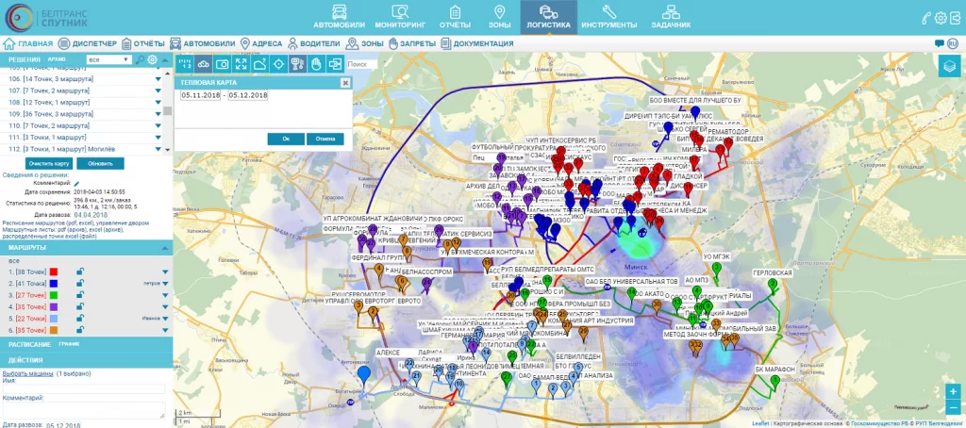Screen dimensions: 966x428
Task: Activate the fullscreen expand map tool
Action: click(241, 64)
